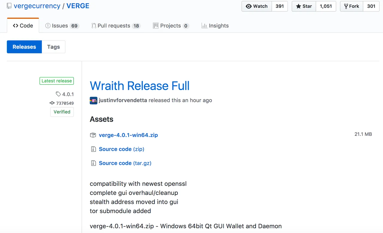Click the Latest release label
The image size is (383, 233).
click(x=57, y=81)
